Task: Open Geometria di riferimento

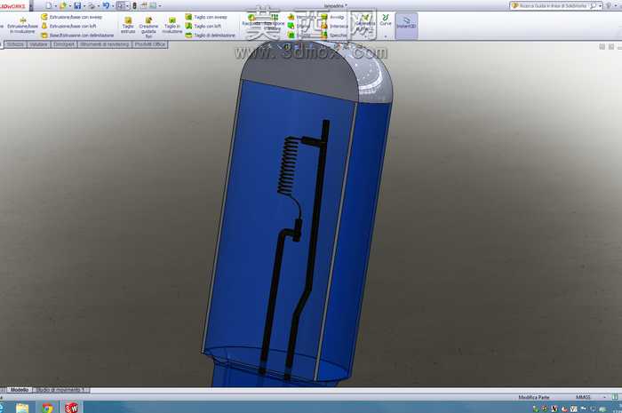Action: tap(364, 24)
